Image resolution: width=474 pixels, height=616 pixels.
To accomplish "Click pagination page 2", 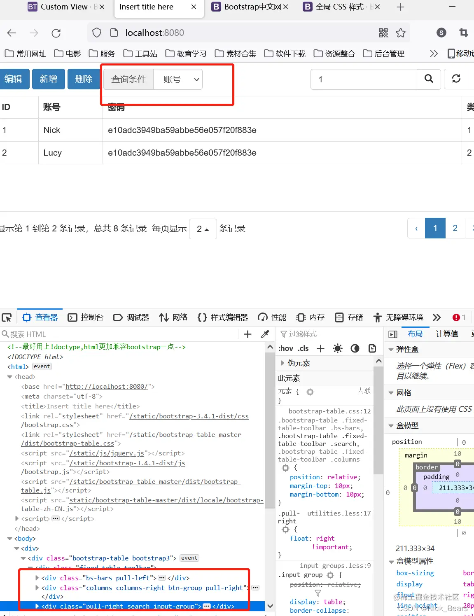I will click(455, 228).
